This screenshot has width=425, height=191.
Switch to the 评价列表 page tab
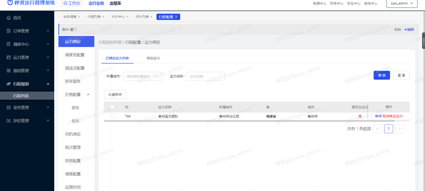click(142, 17)
